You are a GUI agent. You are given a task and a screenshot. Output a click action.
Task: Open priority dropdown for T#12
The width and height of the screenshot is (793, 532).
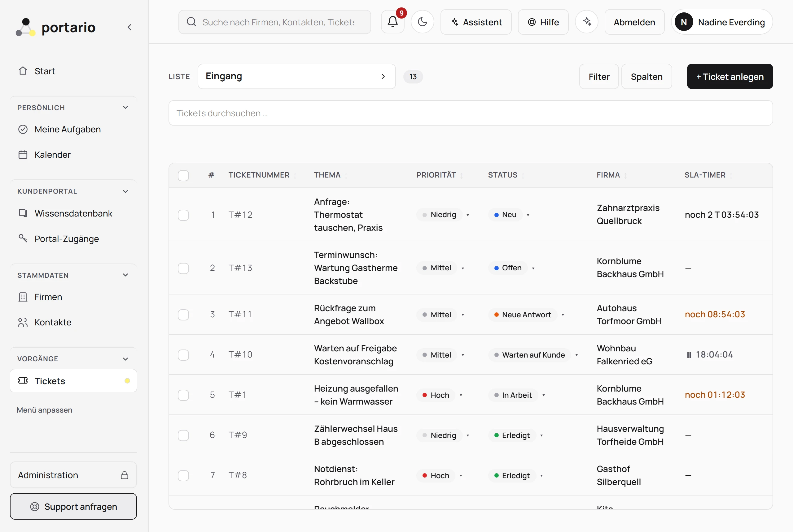[467, 215]
